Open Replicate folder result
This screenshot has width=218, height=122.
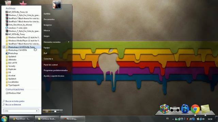(x=11, y=69)
